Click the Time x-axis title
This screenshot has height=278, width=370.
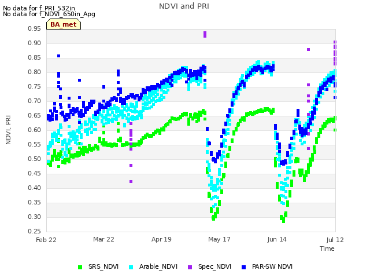pos(327,248)
